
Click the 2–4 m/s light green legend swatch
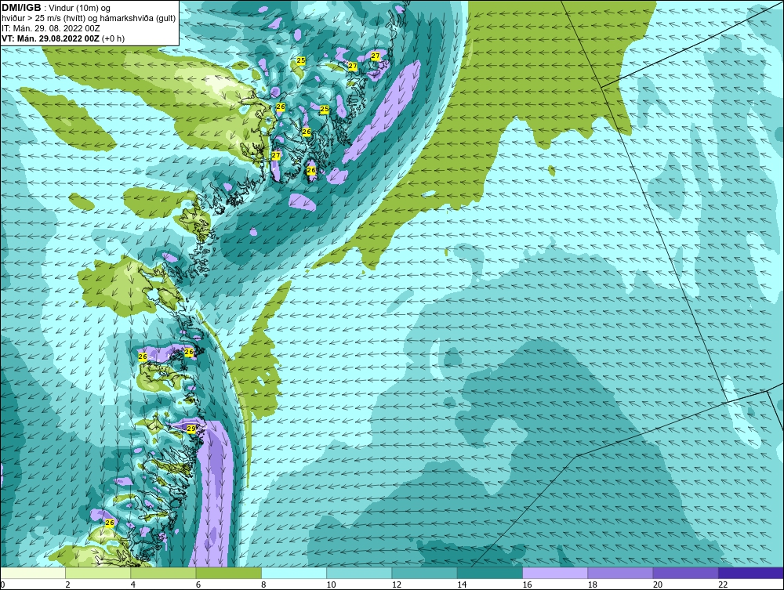98,573
